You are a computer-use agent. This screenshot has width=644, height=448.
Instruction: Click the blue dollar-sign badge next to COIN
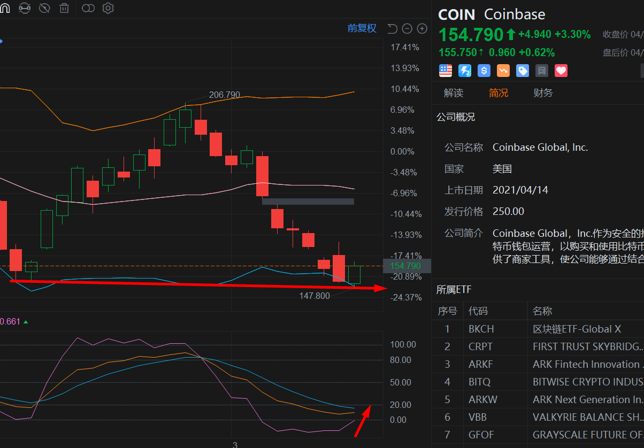pyautogui.click(x=484, y=70)
